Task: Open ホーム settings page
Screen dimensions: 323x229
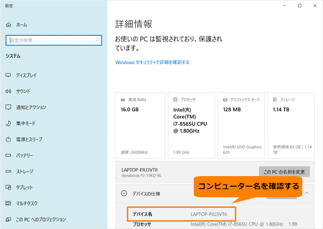Action: pos(22,25)
